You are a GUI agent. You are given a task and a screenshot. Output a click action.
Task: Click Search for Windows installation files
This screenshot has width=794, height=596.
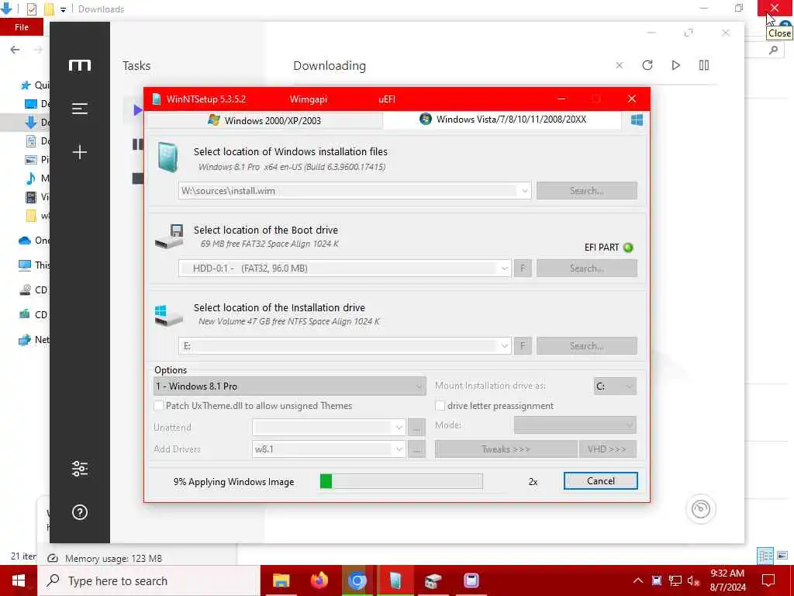[587, 191]
